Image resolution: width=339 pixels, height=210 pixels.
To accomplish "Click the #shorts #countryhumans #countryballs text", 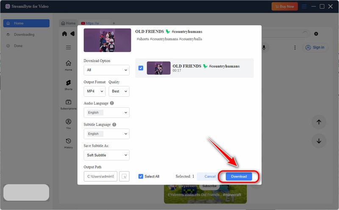I will [x=169, y=39].
